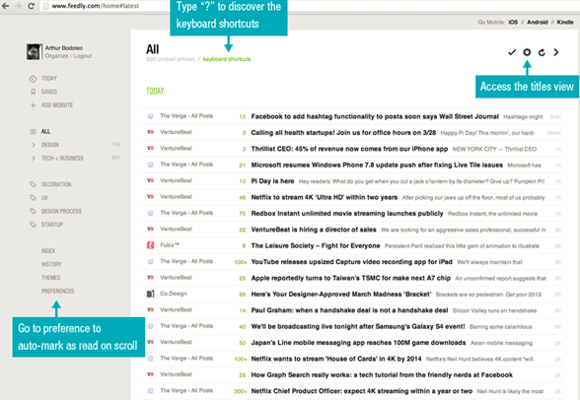Open Calling all health startups article
Viewport: 580px width, 400px height.
343,133
